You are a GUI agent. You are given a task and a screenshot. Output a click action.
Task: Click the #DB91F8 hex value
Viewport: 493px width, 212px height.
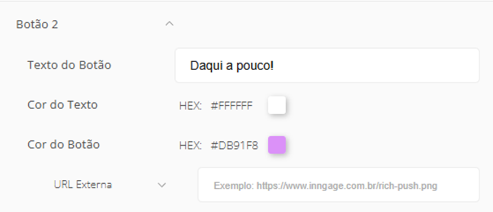point(234,146)
